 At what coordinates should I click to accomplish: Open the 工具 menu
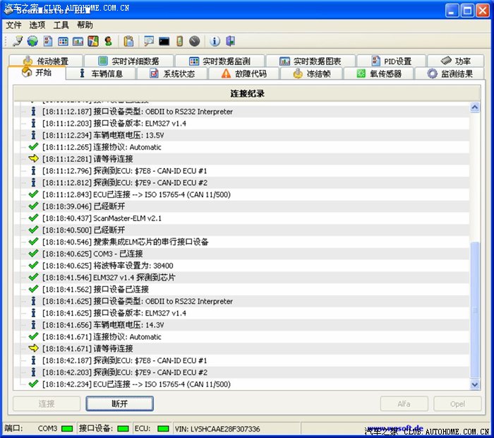pyautogui.click(x=61, y=25)
